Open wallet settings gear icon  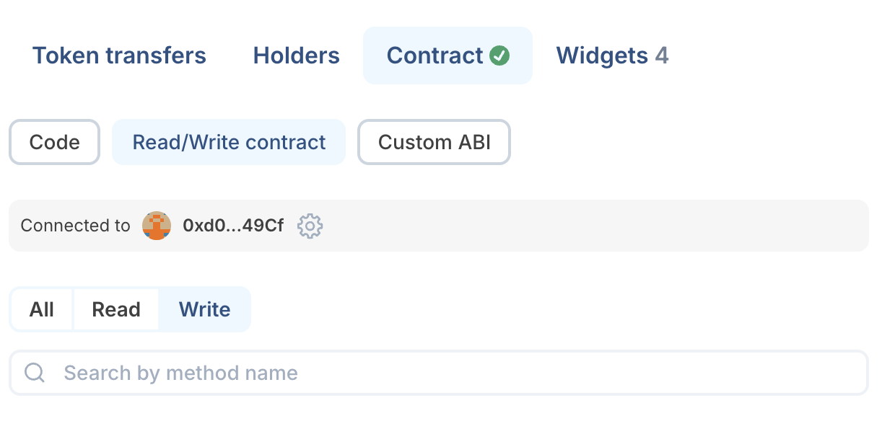click(x=310, y=226)
